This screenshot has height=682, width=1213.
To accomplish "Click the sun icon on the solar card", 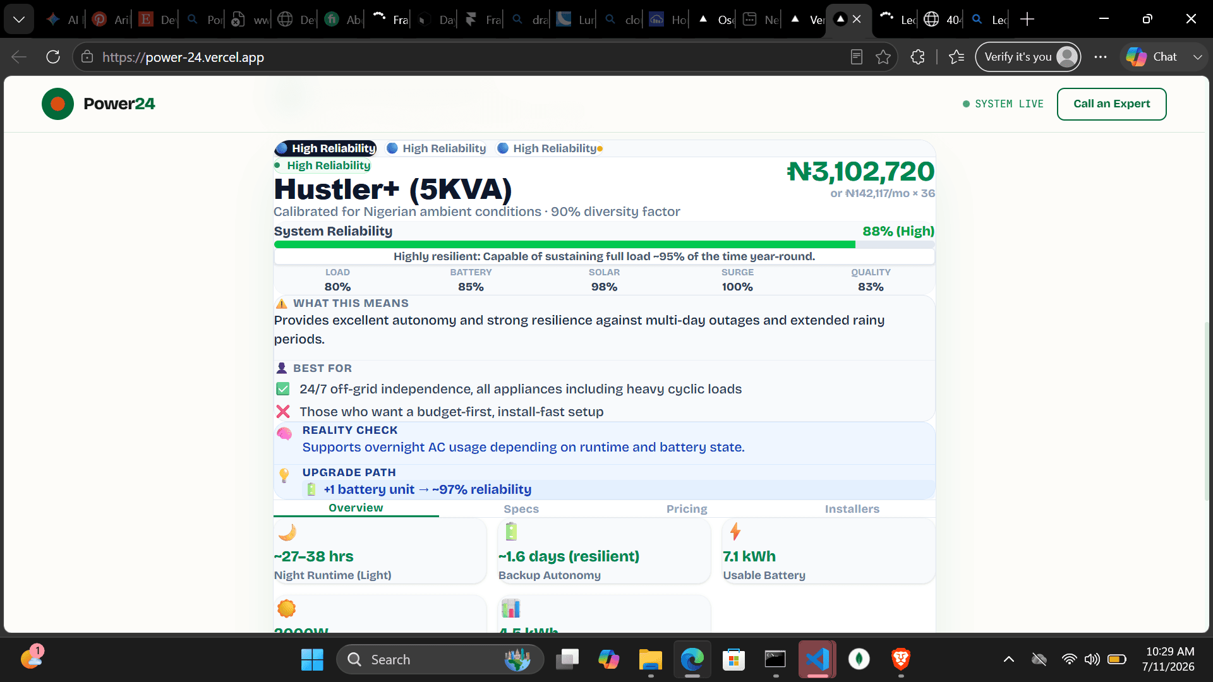I will 286,609.
